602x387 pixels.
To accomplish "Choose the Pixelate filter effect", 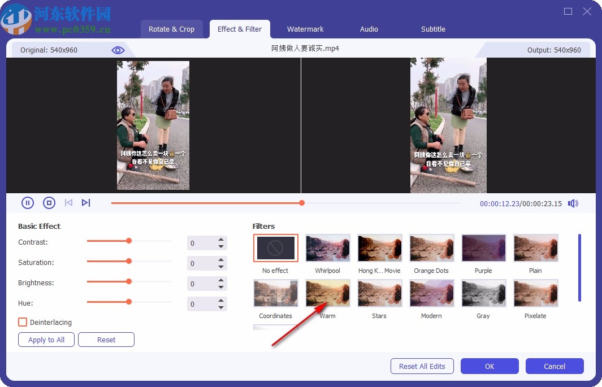I will [535, 293].
